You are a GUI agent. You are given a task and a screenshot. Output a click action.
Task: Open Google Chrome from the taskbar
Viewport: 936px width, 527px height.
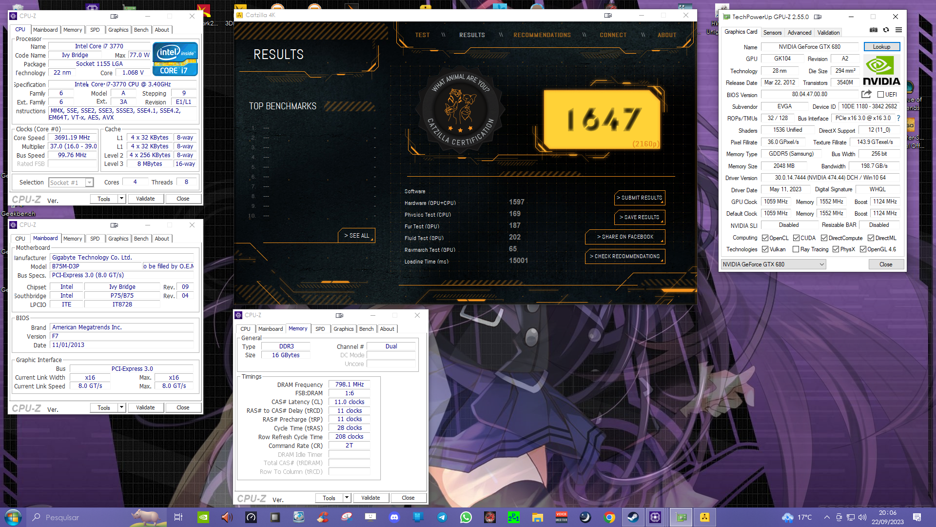point(609,517)
